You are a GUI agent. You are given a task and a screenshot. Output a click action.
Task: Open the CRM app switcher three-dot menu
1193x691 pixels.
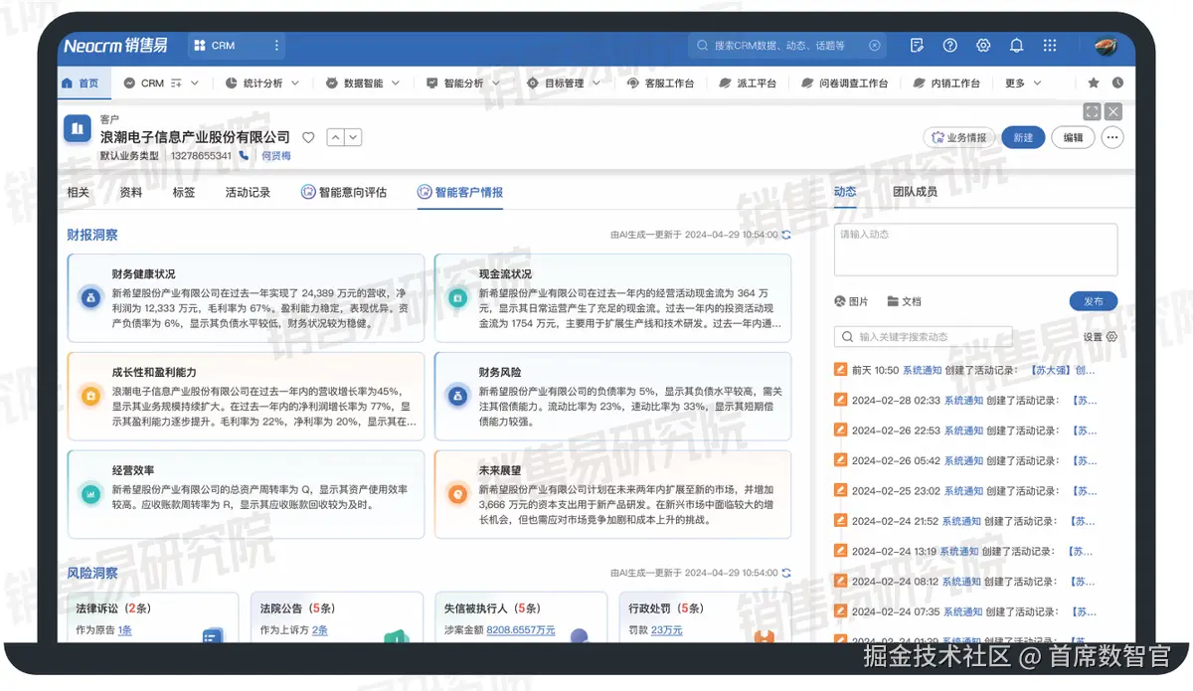(276, 45)
